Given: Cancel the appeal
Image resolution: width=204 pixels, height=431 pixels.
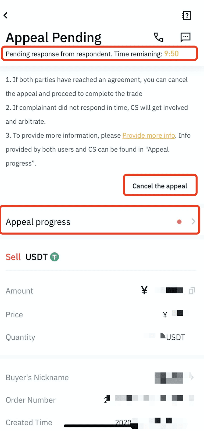Looking at the screenshot, I should point(160,185).
